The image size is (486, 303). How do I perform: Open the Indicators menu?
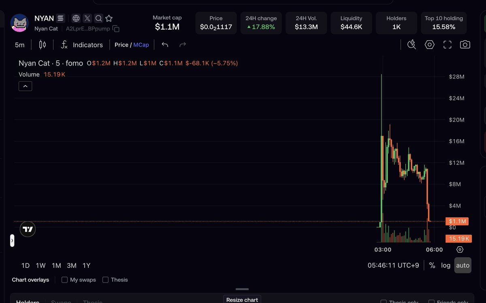tap(82, 45)
